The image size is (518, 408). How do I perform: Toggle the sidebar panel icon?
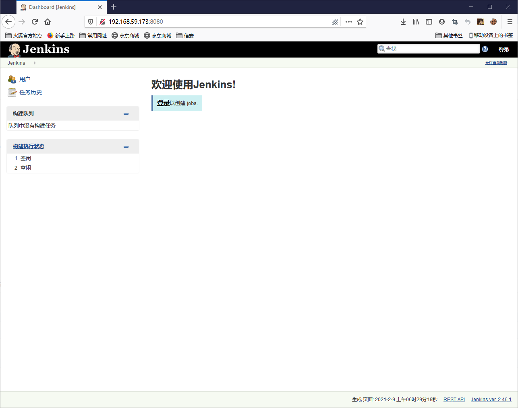(429, 22)
